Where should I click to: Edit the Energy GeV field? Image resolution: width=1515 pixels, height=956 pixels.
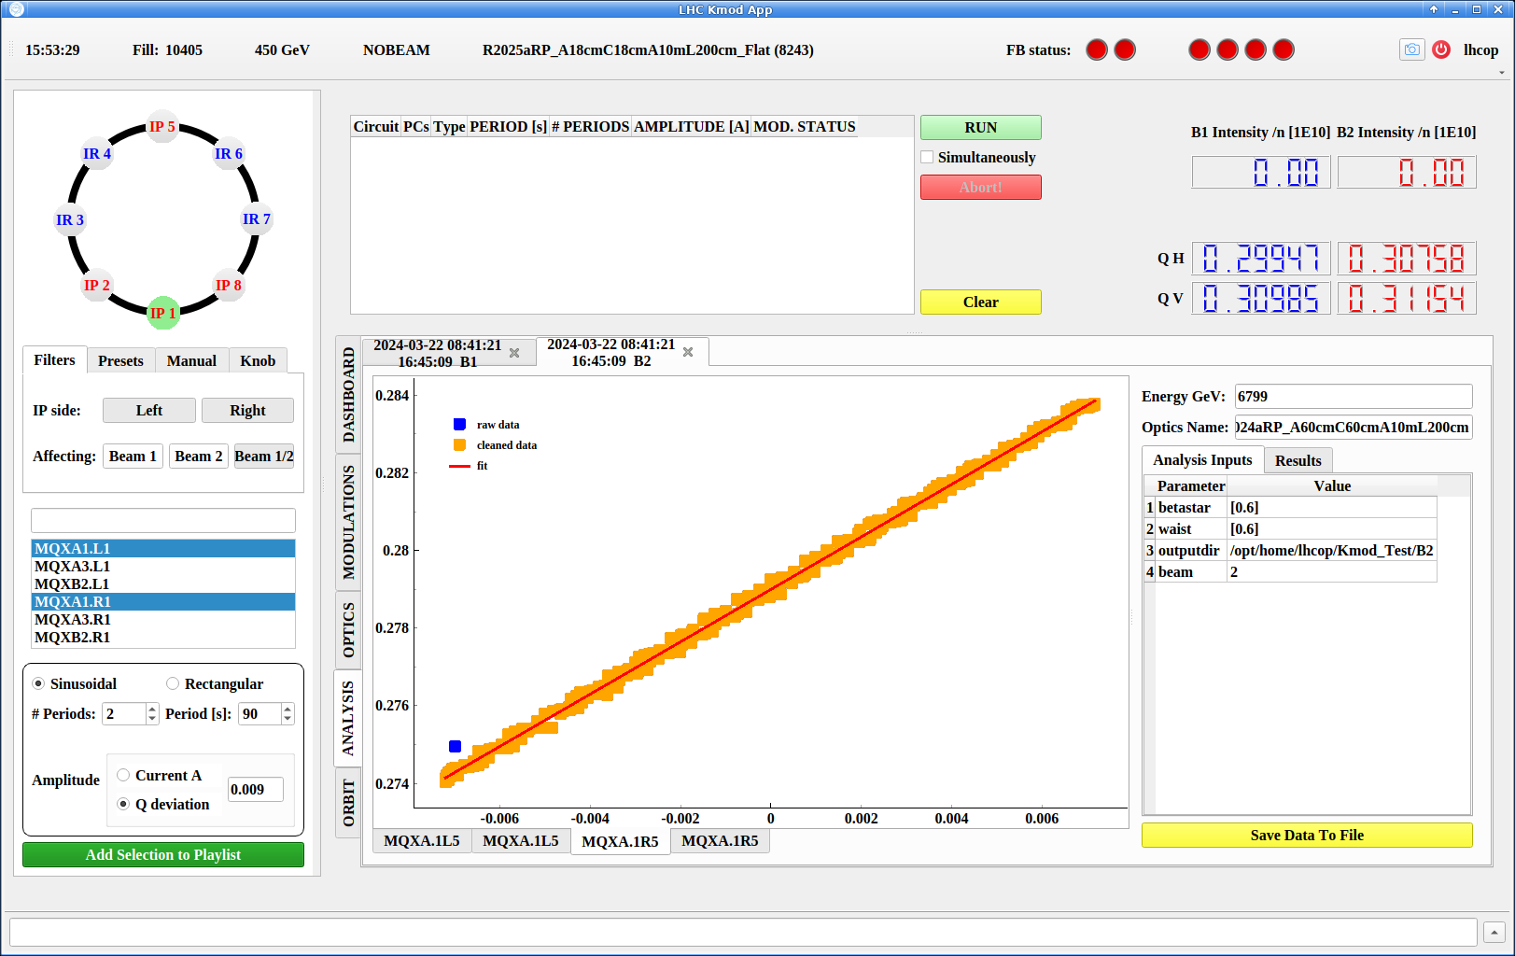(x=1354, y=396)
